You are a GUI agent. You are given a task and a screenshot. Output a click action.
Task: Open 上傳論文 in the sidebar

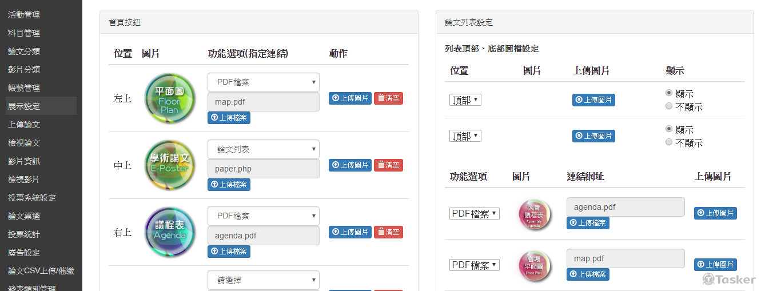(24, 125)
